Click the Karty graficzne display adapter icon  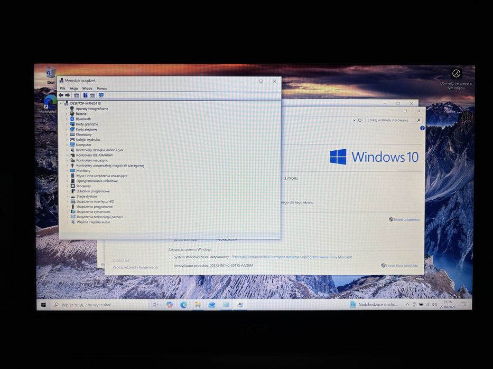[72, 124]
